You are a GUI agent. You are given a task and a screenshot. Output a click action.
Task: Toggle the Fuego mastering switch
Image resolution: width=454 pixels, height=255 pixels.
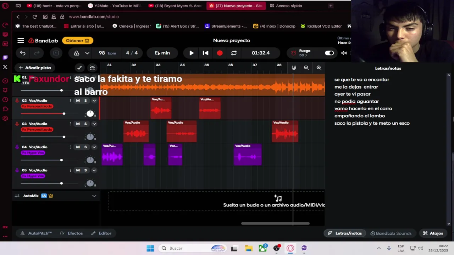click(329, 53)
